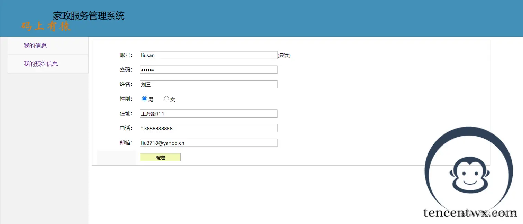Click the 邮箱: label
This screenshot has width=523, height=224.
click(x=126, y=143)
